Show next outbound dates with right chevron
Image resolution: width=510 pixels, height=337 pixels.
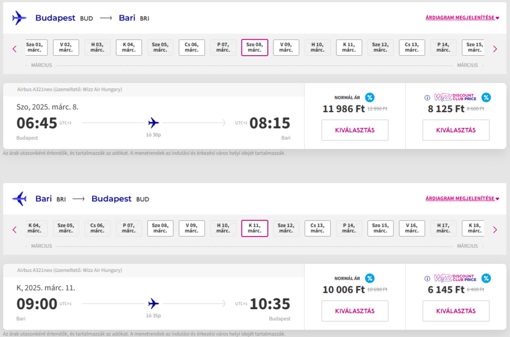click(495, 49)
